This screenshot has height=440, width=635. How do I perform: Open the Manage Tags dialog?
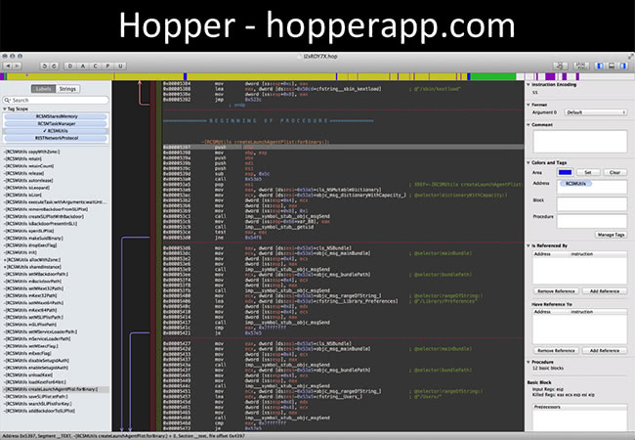point(611,235)
